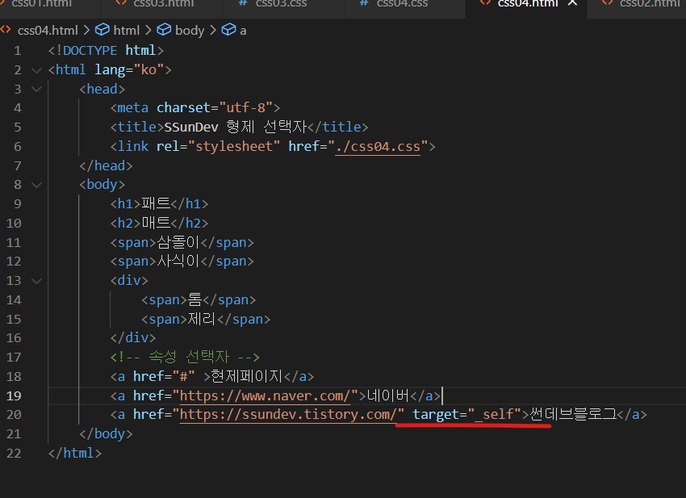The height and width of the screenshot is (498, 686).
Task: Click line number 19 in the gutter
Action: point(14,396)
